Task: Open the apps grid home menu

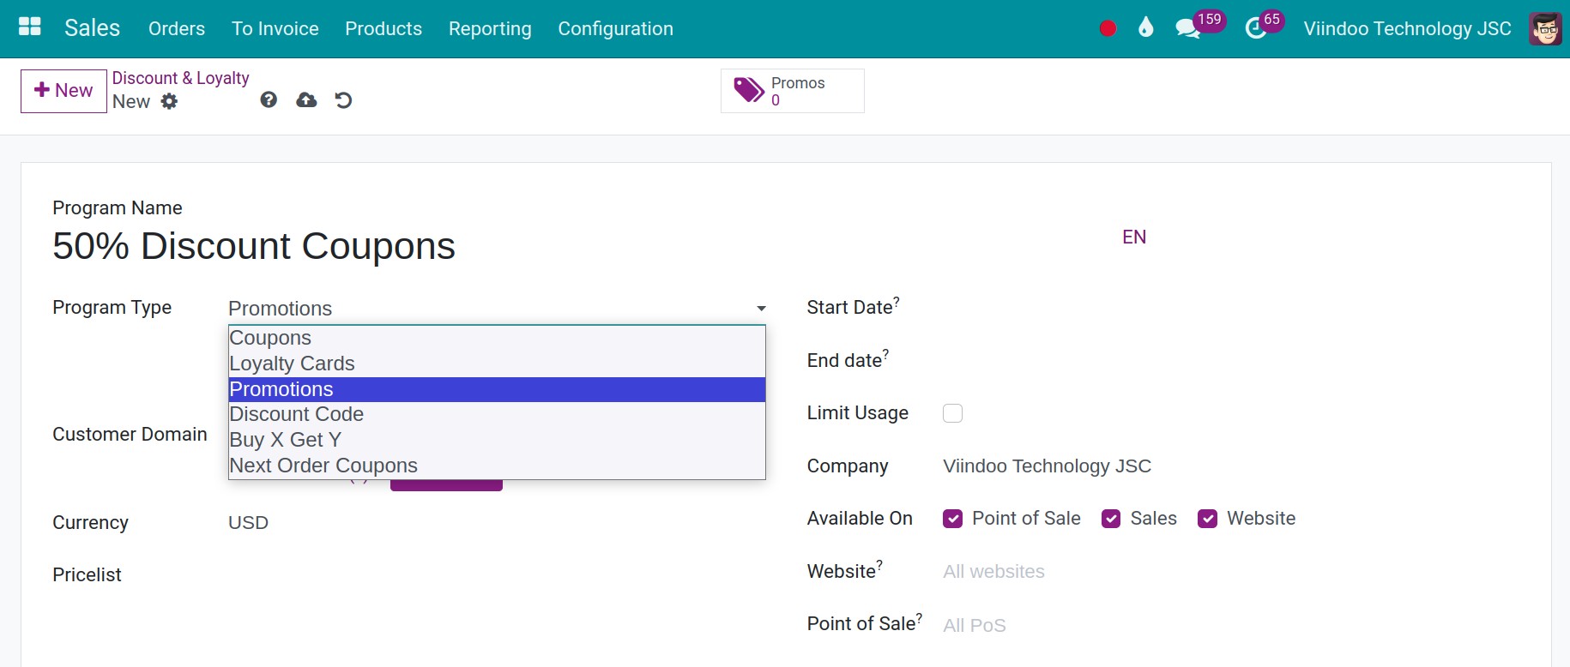Action: point(30,27)
